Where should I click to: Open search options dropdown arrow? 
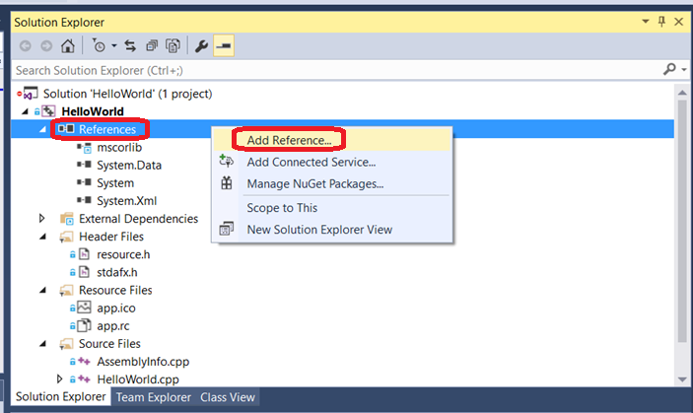(x=684, y=70)
